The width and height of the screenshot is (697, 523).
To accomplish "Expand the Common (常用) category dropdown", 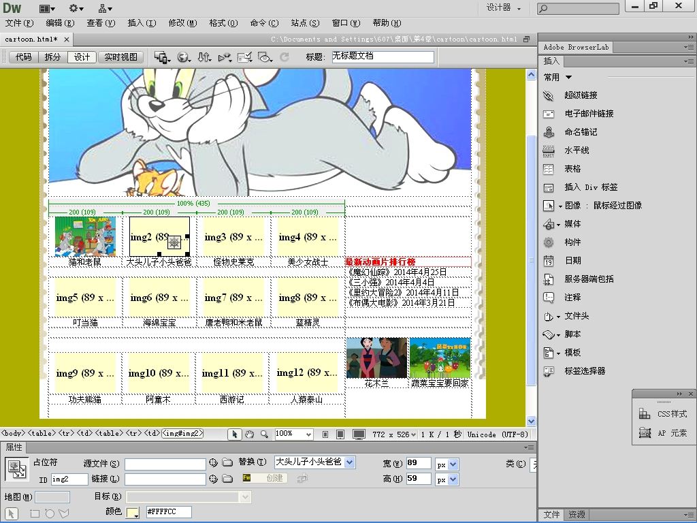I will [558, 78].
